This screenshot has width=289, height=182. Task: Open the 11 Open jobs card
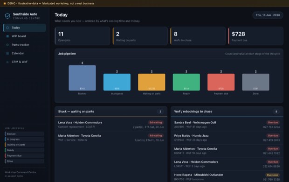click(x=83, y=36)
